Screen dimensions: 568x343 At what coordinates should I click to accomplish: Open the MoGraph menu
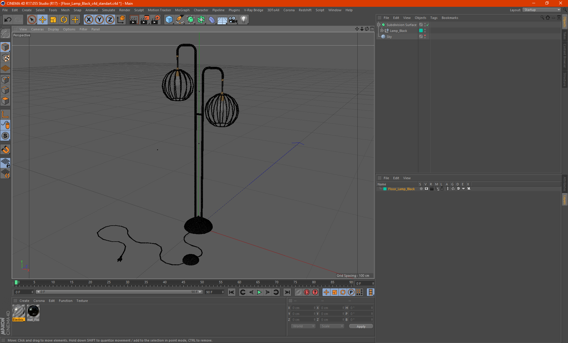click(182, 10)
